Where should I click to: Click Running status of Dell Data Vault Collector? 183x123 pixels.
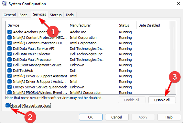click(125, 54)
